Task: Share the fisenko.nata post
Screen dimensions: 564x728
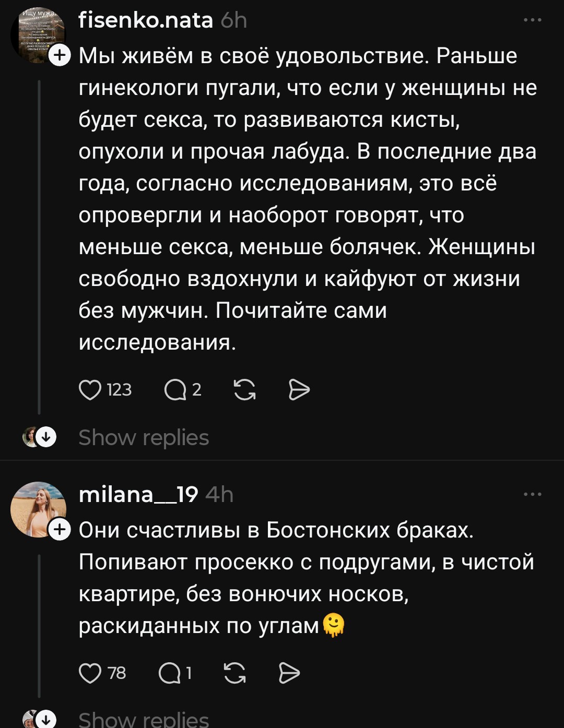Action: [299, 390]
